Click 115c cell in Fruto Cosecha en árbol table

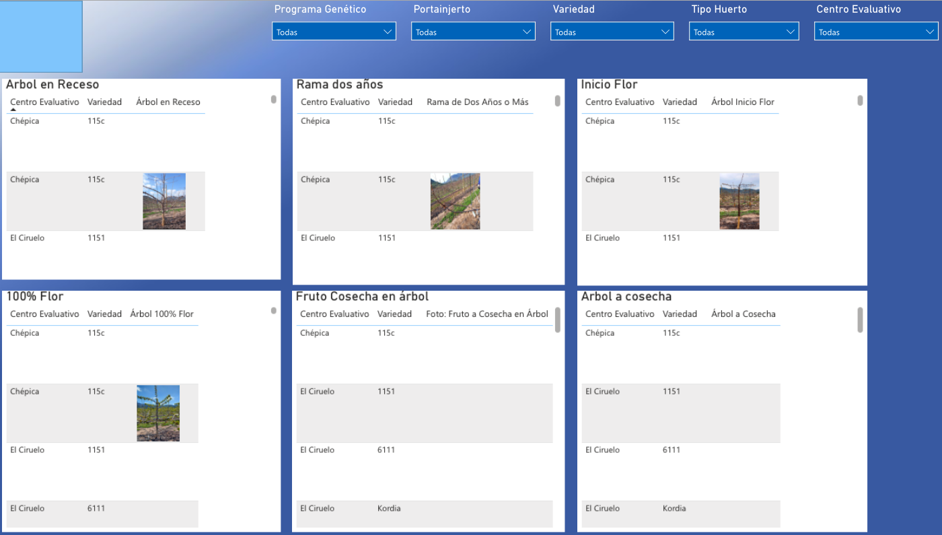point(386,333)
